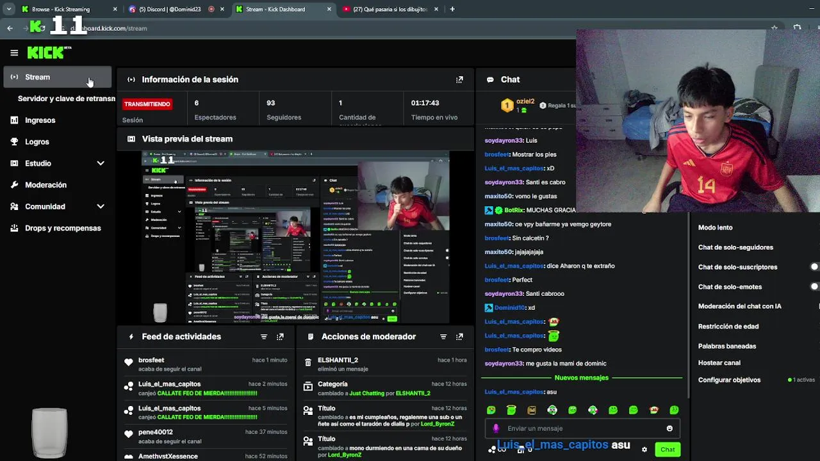Open the hamburger menu beside Kick logo

14,53
